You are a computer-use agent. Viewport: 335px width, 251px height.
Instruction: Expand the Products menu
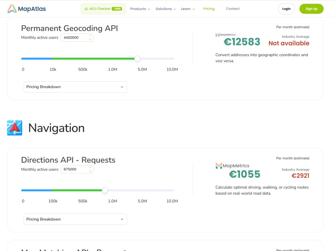point(140,9)
